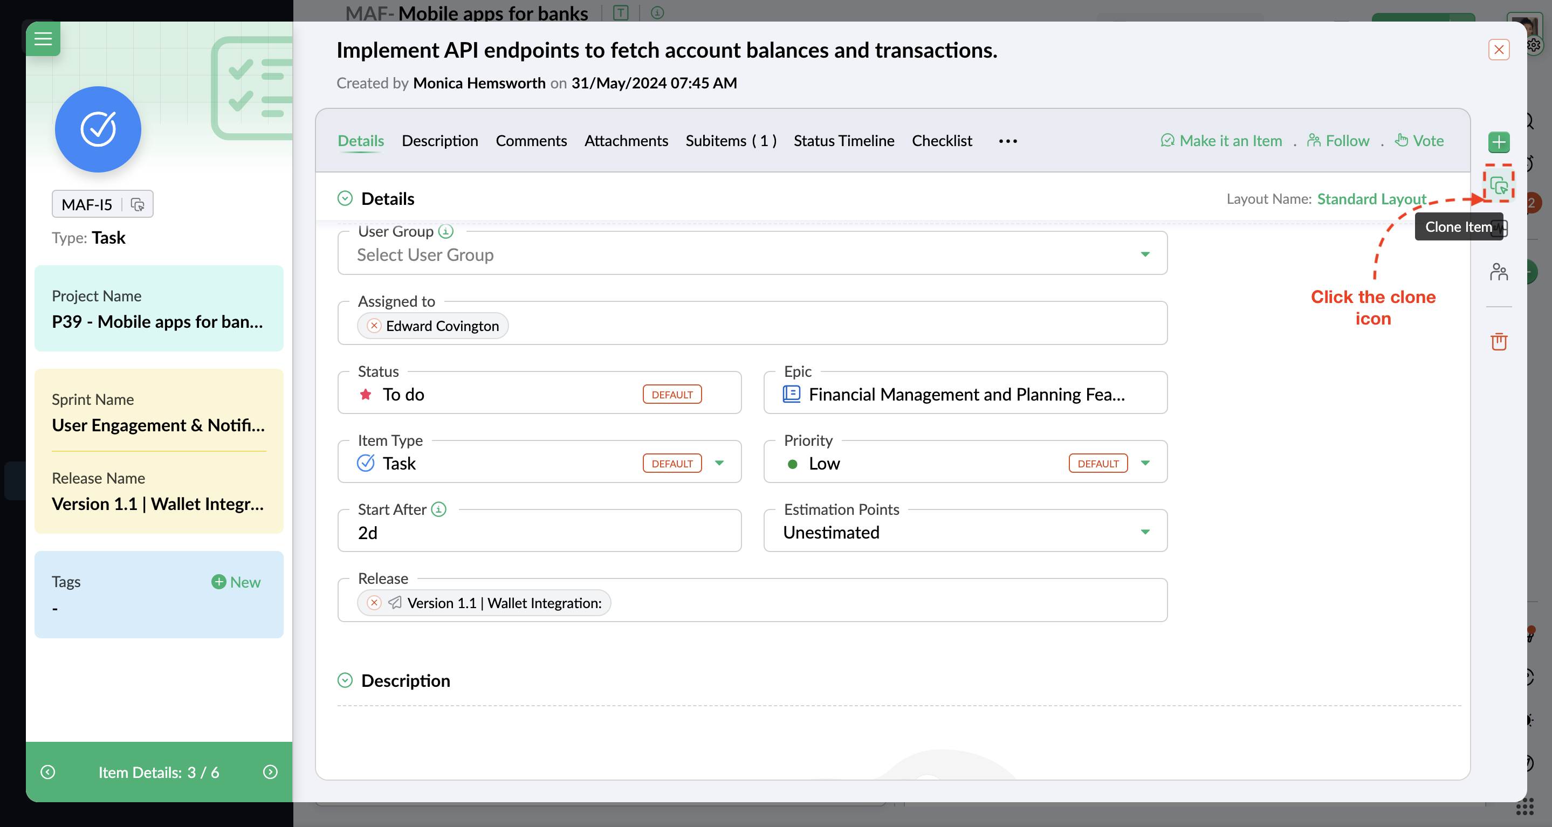Viewport: 1552px width, 827px height.
Task: Click the Unestimated value
Action: coord(831,533)
